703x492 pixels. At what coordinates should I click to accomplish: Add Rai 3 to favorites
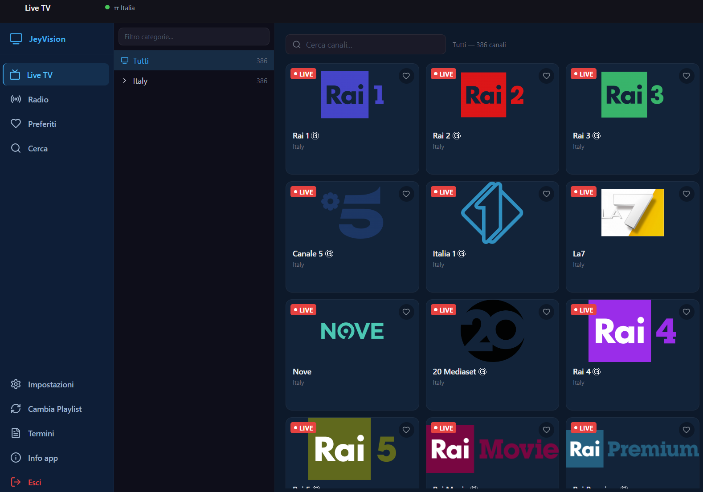click(x=687, y=76)
